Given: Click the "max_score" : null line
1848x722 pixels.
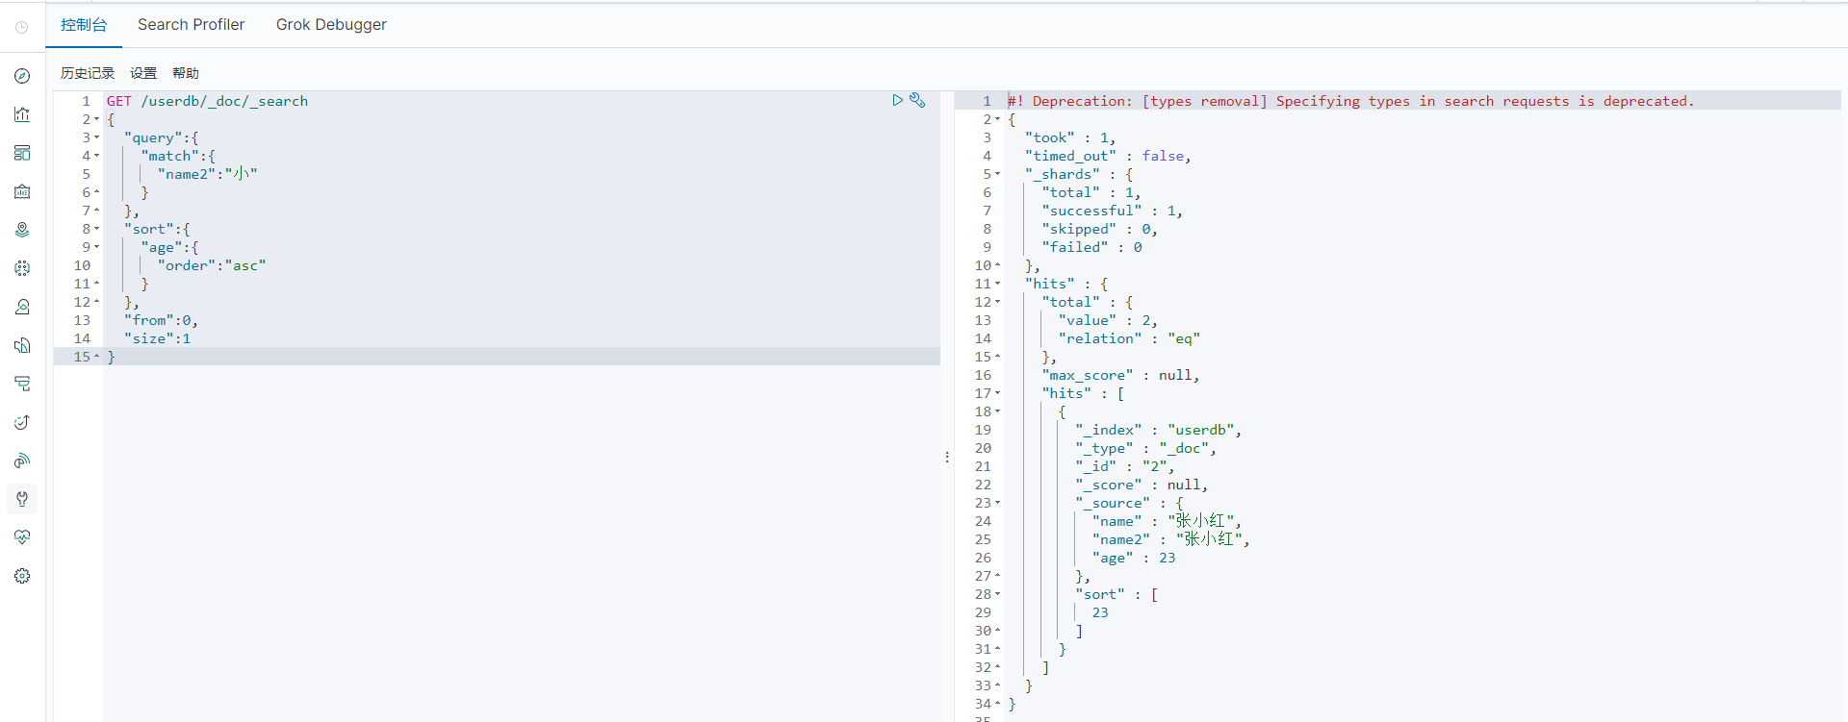Looking at the screenshot, I should click(x=1120, y=375).
